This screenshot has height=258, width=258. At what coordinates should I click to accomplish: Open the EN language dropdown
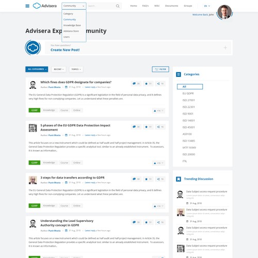click(x=207, y=6)
